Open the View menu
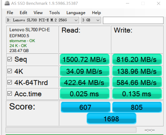 [x=38, y=13]
